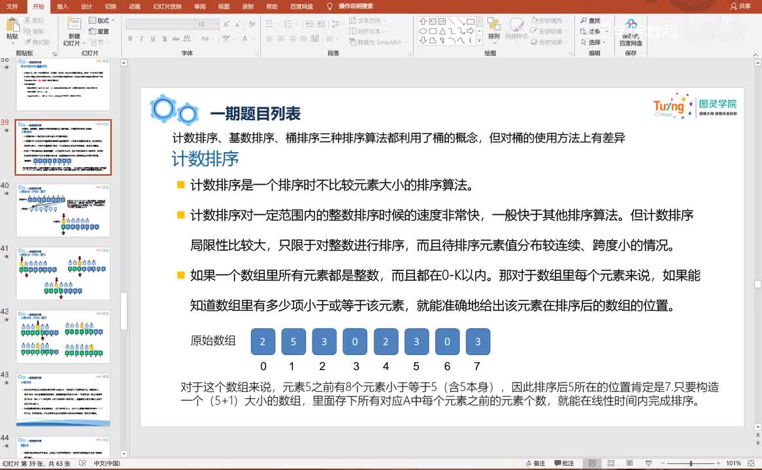Screen dimensions: 762x470
Task: Select slide 40 thumbnail
Action: click(63, 210)
